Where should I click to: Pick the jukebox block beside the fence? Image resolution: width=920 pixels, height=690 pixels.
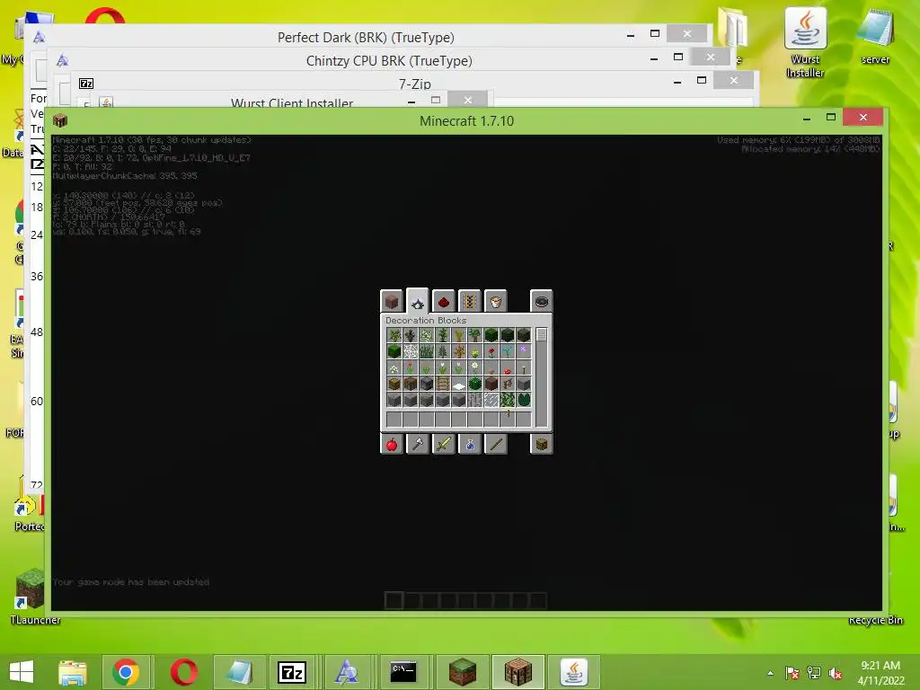pyautogui.click(x=491, y=384)
